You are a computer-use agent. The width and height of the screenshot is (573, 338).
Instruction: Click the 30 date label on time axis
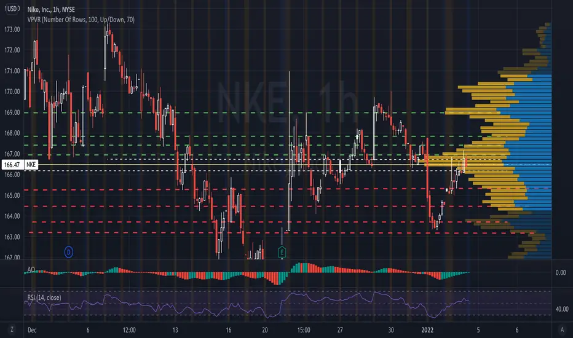391,330
